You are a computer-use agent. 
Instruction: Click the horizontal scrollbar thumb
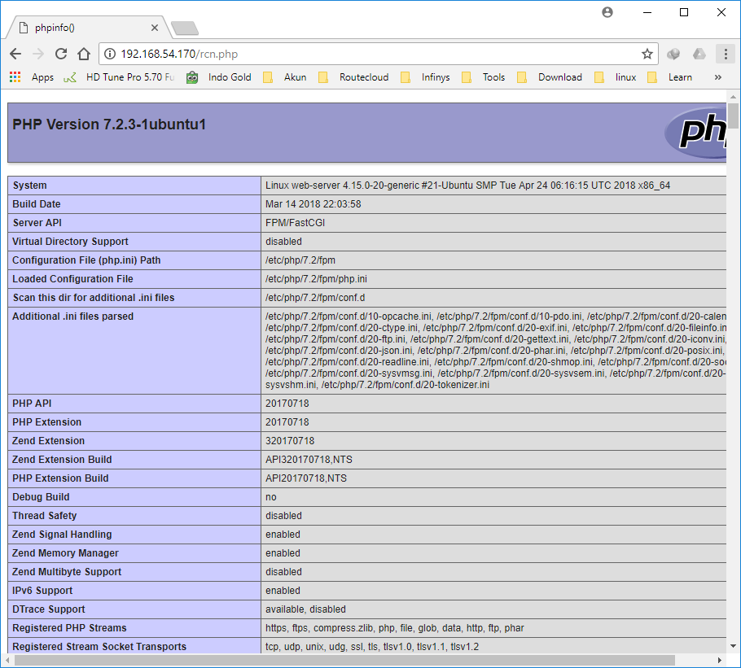[x=344, y=660]
